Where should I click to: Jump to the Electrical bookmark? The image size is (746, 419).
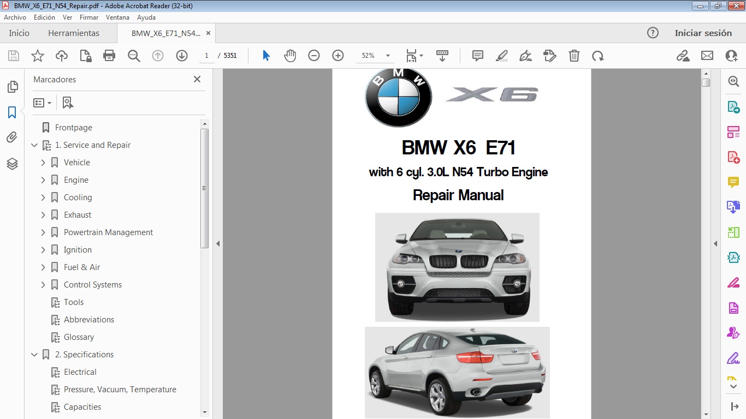click(x=80, y=372)
